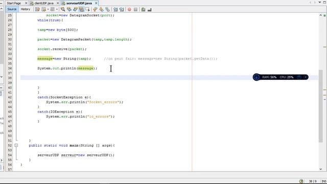Click Find Previous Occurrence icon
Viewport: 327px width, 184px height.
click(x=69, y=9)
